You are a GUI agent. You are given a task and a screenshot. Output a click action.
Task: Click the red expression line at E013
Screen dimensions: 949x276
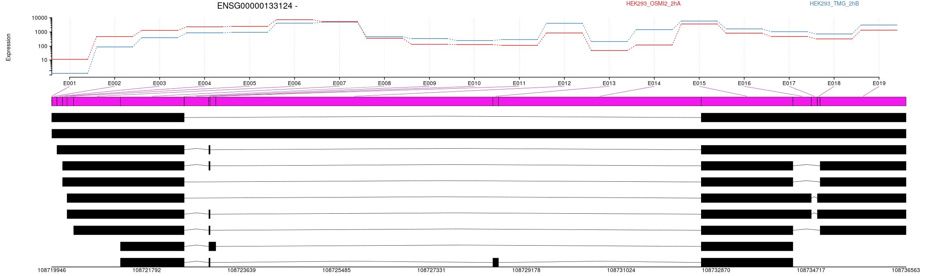(x=609, y=50)
